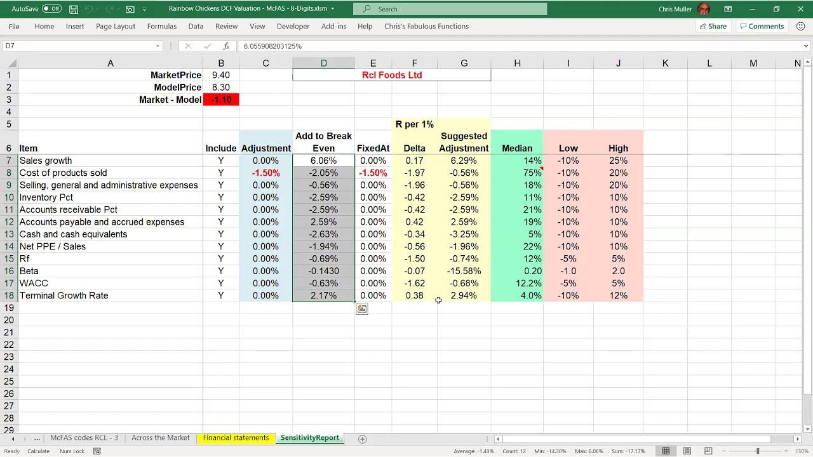Viewport: 813px width, 457px height.
Task: Toggle AutoSave switch on
Action: 51,9
